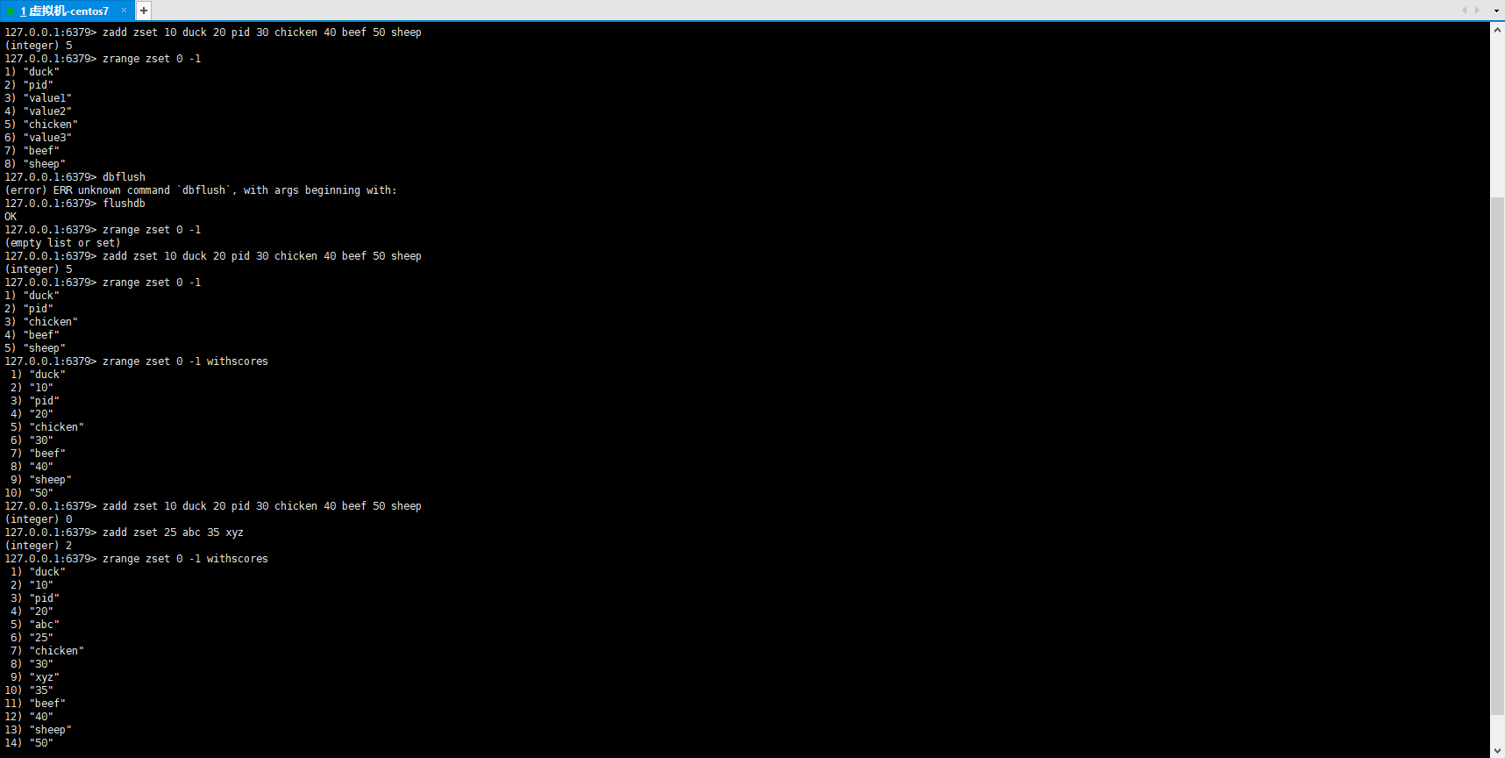Image resolution: width=1505 pixels, height=758 pixels.
Task: Click the row 14) "50"
Action: tap(29, 743)
